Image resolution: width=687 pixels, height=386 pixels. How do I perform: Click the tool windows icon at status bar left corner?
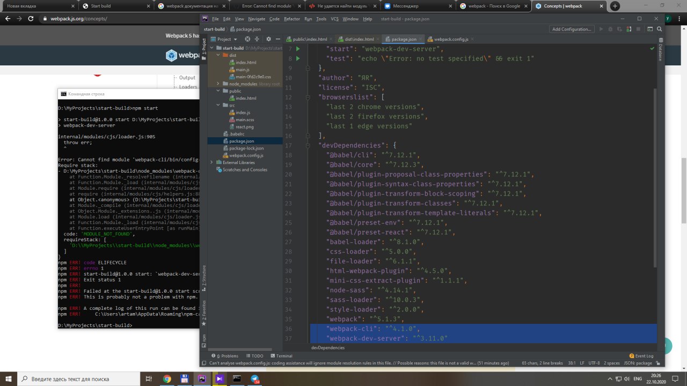pyautogui.click(x=204, y=363)
